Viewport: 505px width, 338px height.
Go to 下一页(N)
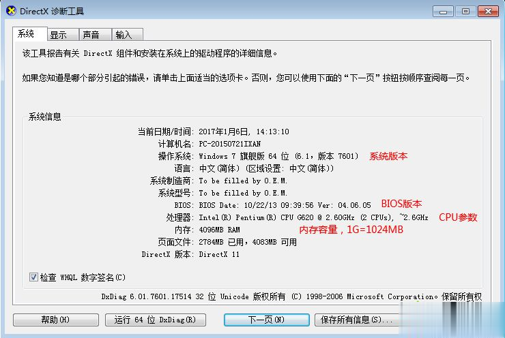(x=267, y=320)
